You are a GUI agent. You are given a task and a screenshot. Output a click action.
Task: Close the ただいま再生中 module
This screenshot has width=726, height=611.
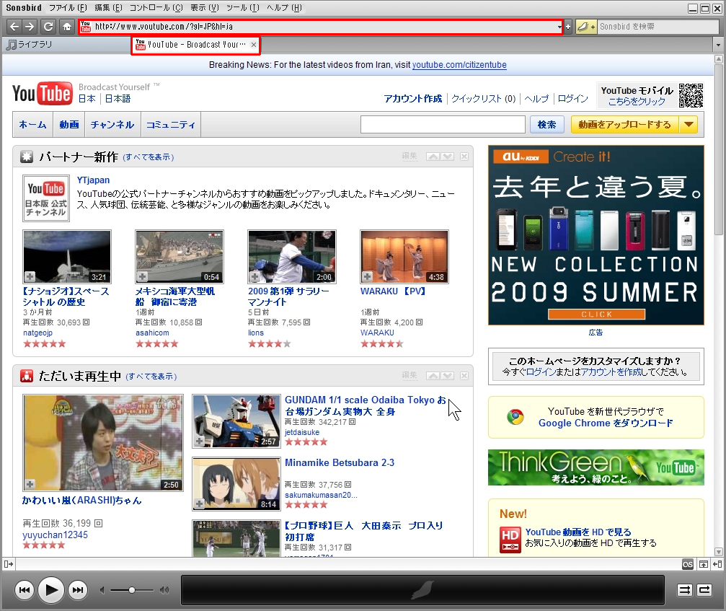(x=464, y=376)
